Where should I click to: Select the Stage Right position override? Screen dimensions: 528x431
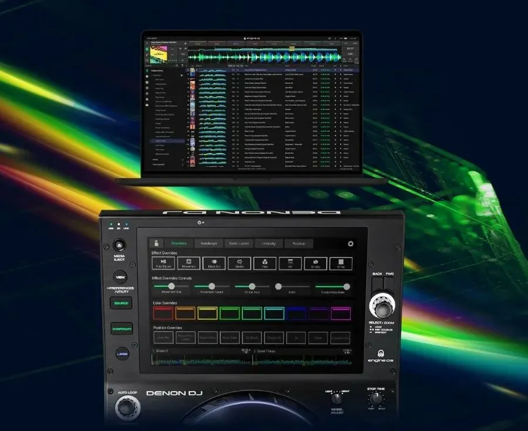click(x=229, y=338)
